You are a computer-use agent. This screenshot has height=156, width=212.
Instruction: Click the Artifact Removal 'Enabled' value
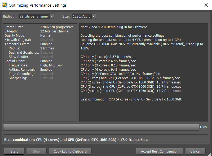point(46,70)
